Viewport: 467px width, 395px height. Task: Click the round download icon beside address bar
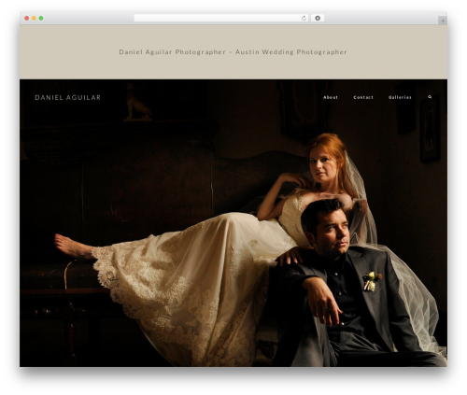[318, 19]
